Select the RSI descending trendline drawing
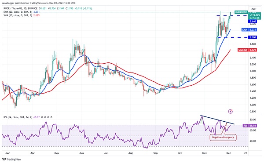Image resolution: width=264 pixels, height=163 pixels. (217, 120)
